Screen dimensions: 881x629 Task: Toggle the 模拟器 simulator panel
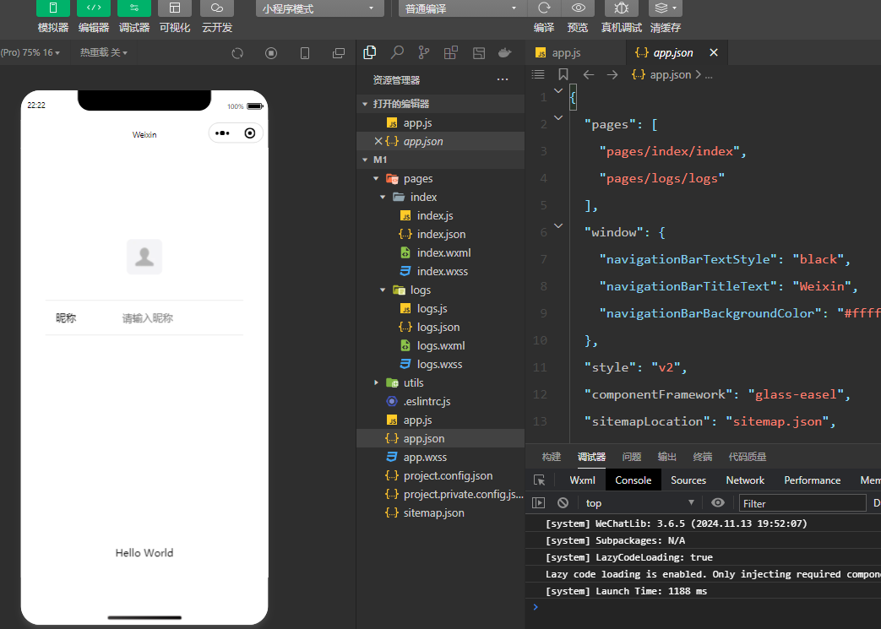[53, 8]
